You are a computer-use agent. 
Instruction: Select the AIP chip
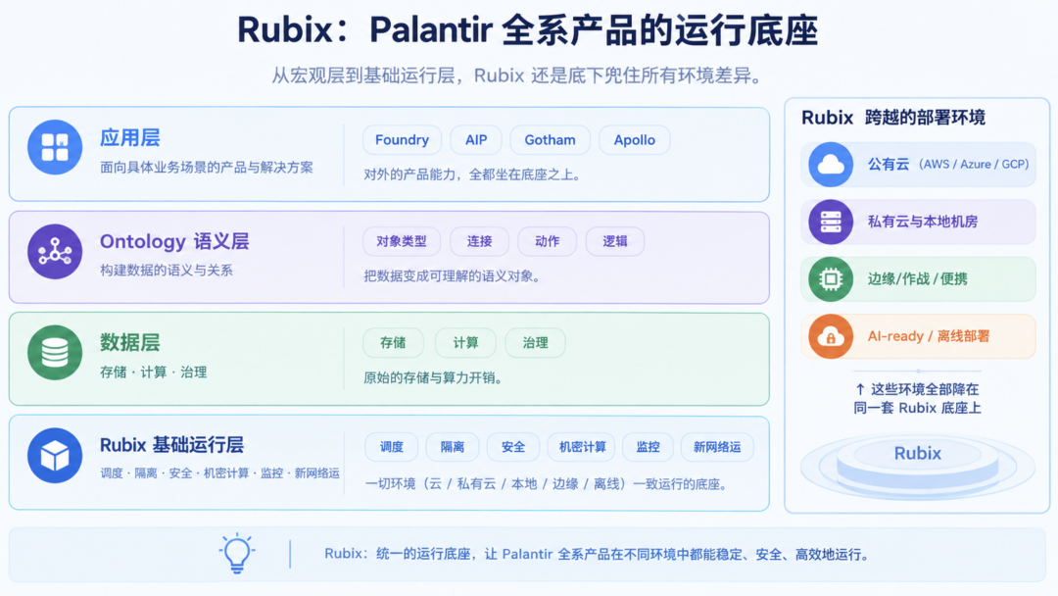476,140
